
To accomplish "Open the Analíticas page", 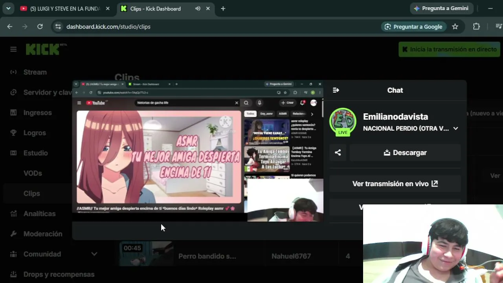I will [x=39, y=214].
